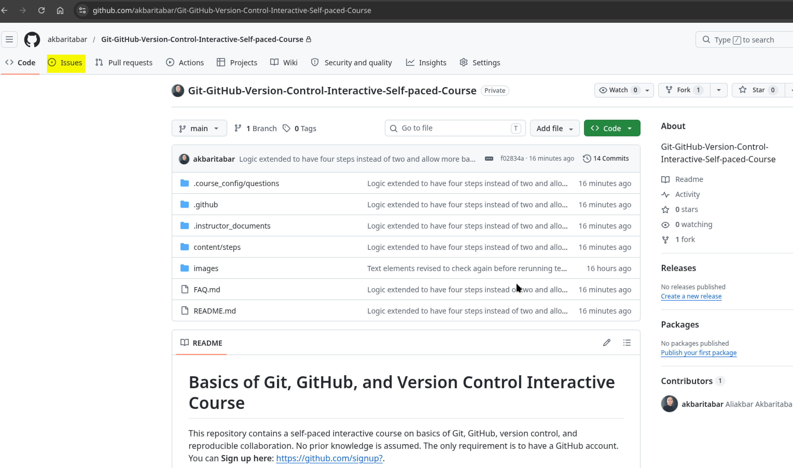Open commit hash f02834a
Image resolution: width=793 pixels, height=468 pixels.
click(512, 158)
